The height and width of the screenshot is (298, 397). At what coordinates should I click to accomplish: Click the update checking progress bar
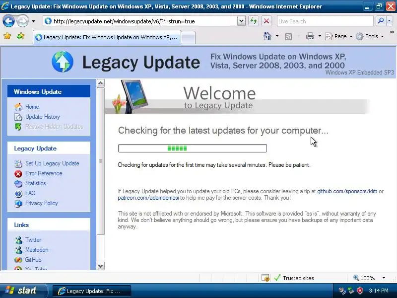tap(193, 148)
